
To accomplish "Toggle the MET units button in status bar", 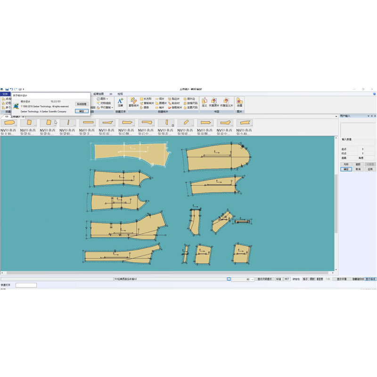I will pos(287,279).
